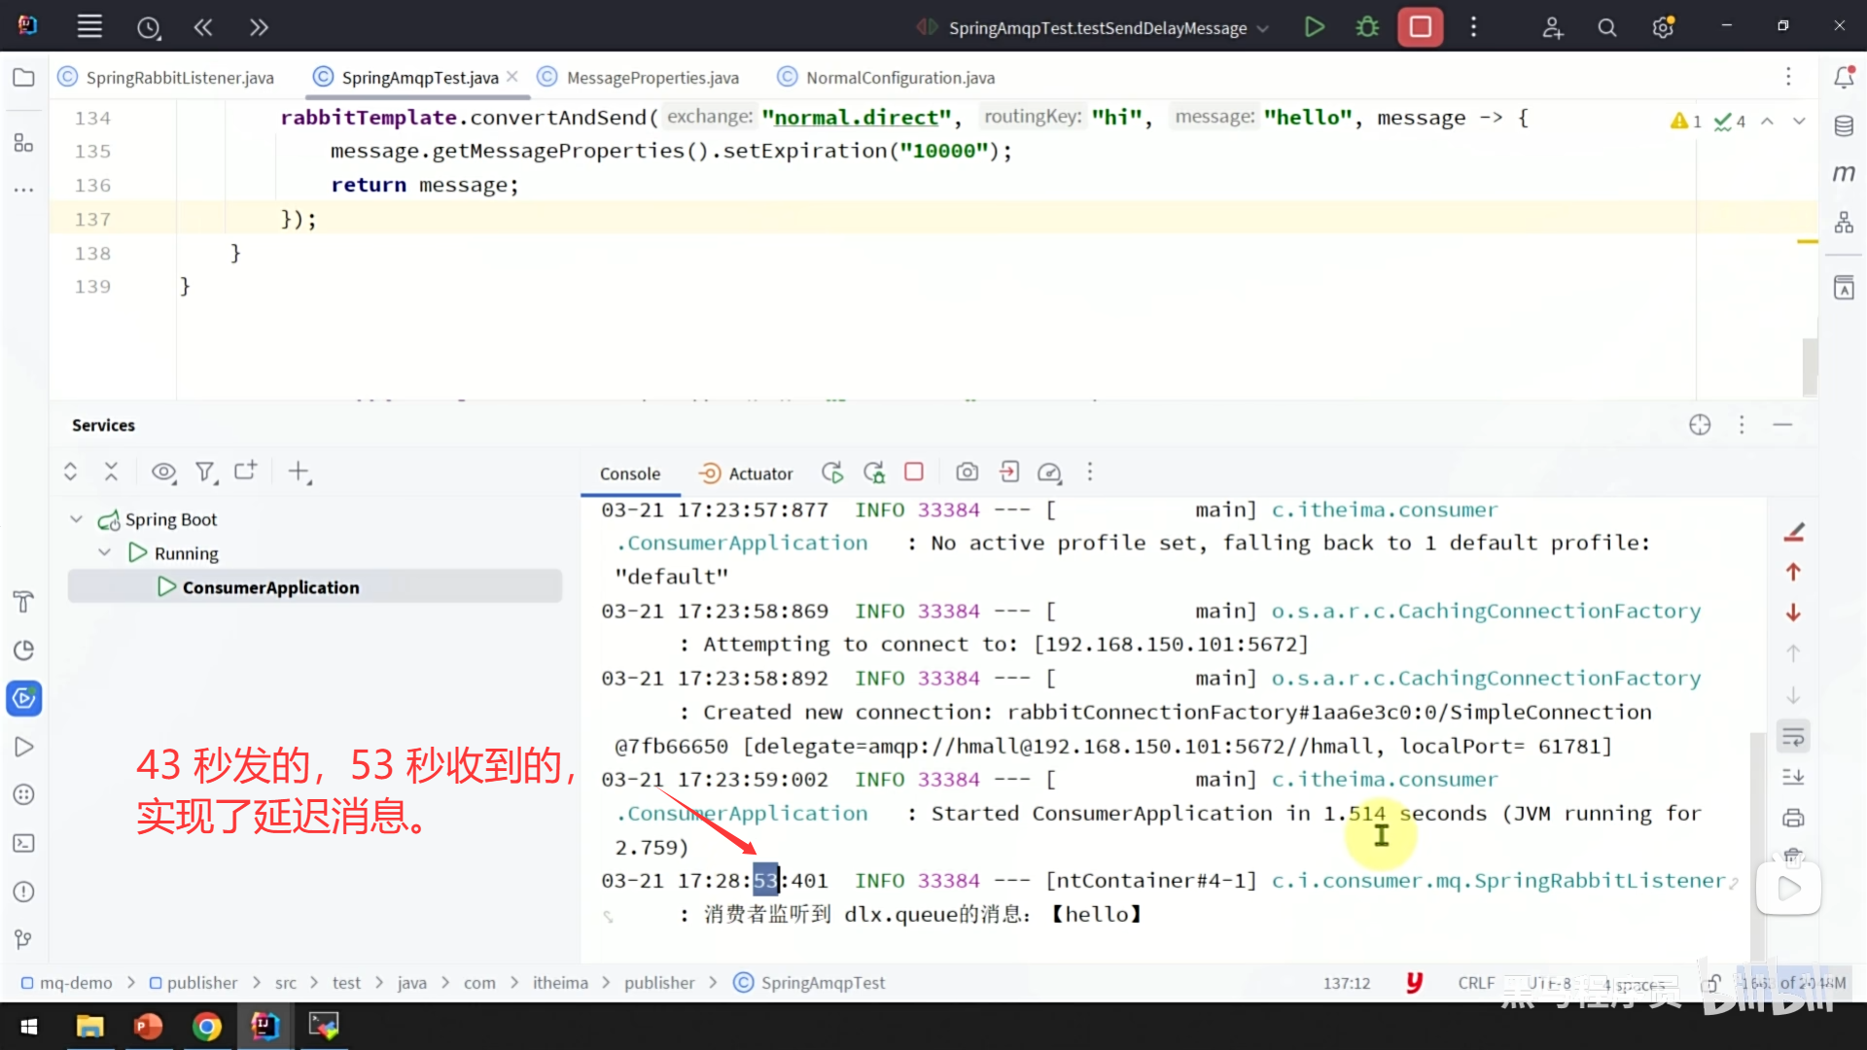Collapse the Running tree node
The height and width of the screenshot is (1050, 1867).
[105, 553]
